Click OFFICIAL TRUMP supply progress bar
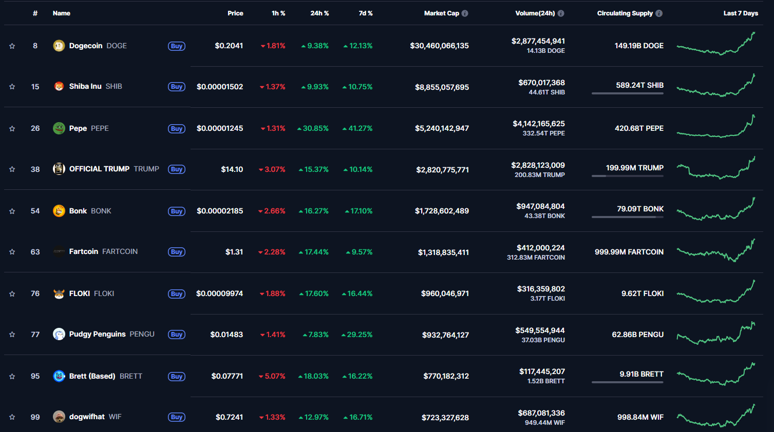This screenshot has width=774, height=432. tap(628, 176)
